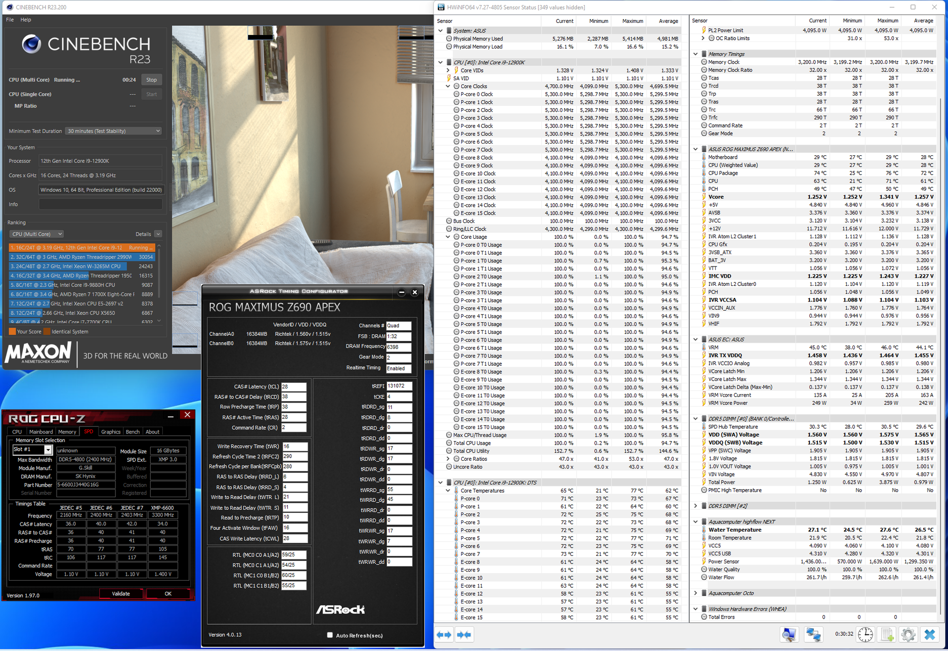Stop the running Cinebench multi core test
The image size is (948, 651).
pyautogui.click(x=151, y=80)
